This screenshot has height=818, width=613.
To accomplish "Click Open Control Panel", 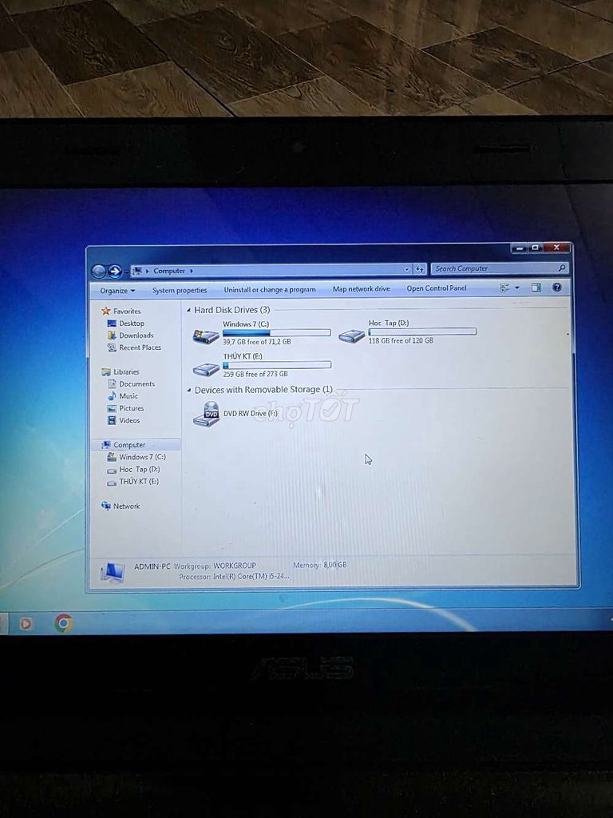I will click(437, 288).
